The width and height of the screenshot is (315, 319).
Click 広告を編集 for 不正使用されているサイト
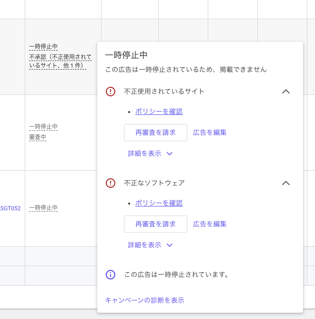210,133
